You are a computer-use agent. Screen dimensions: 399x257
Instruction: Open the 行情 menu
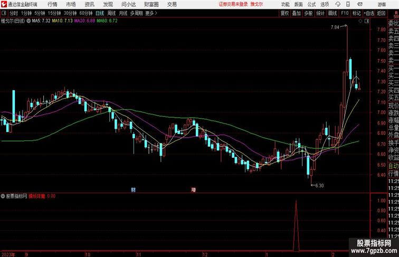[52, 4]
